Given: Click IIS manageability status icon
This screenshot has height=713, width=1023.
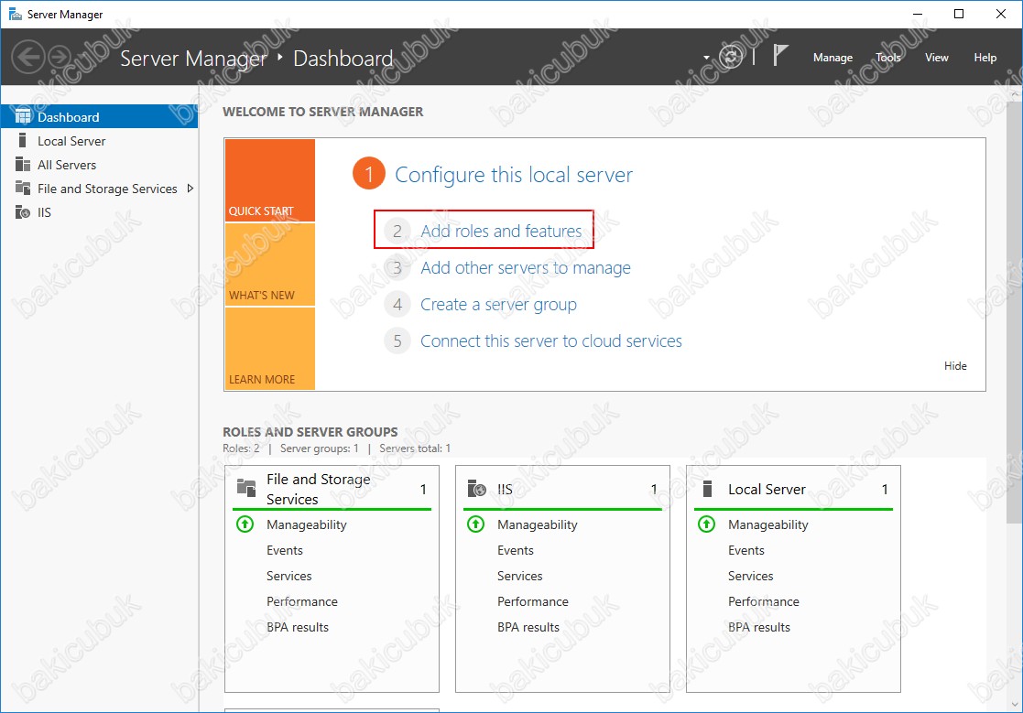Looking at the screenshot, I should pyautogui.click(x=476, y=524).
